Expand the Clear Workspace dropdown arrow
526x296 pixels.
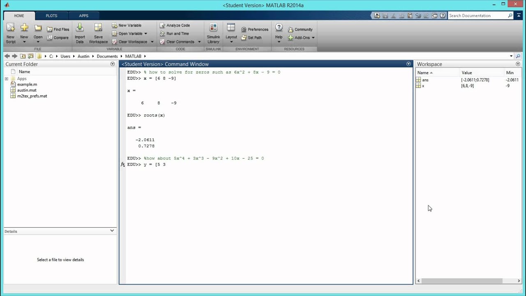pyautogui.click(x=152, y=42)
